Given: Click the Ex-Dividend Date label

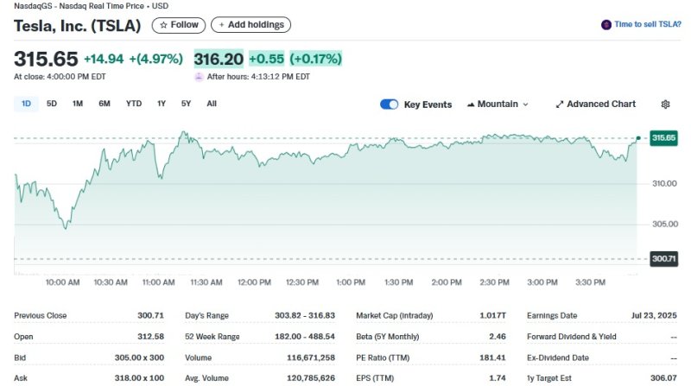Looking at the screenshot, I should coord(557,358).
